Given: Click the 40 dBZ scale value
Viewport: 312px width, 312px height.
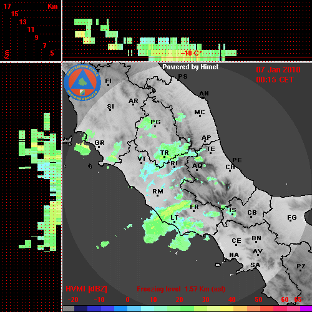Looking at the screenshot, I should [x=232, y=300].
